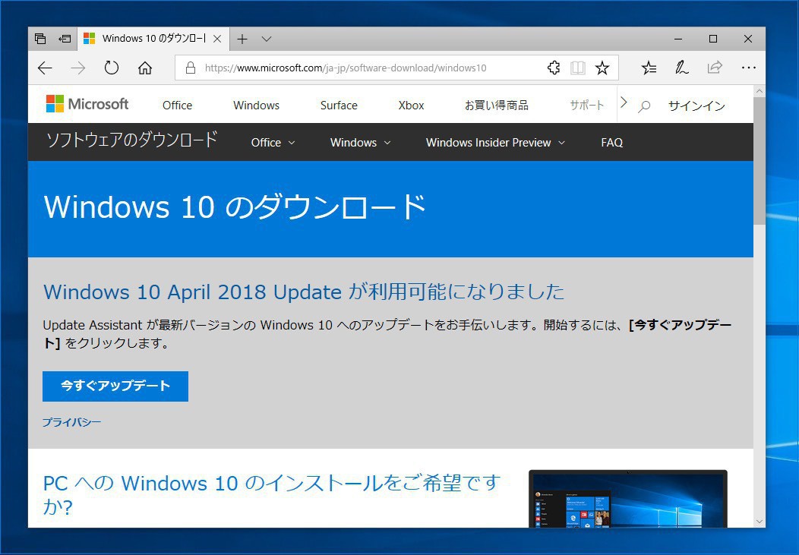The height and width of the screenshot is (555, 799).
Task: Click サインイン sign-in link
Action: 696,106
